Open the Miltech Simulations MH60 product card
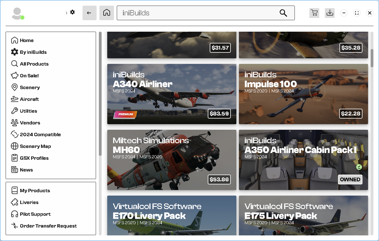379x241 pixels. click(172, 160)
